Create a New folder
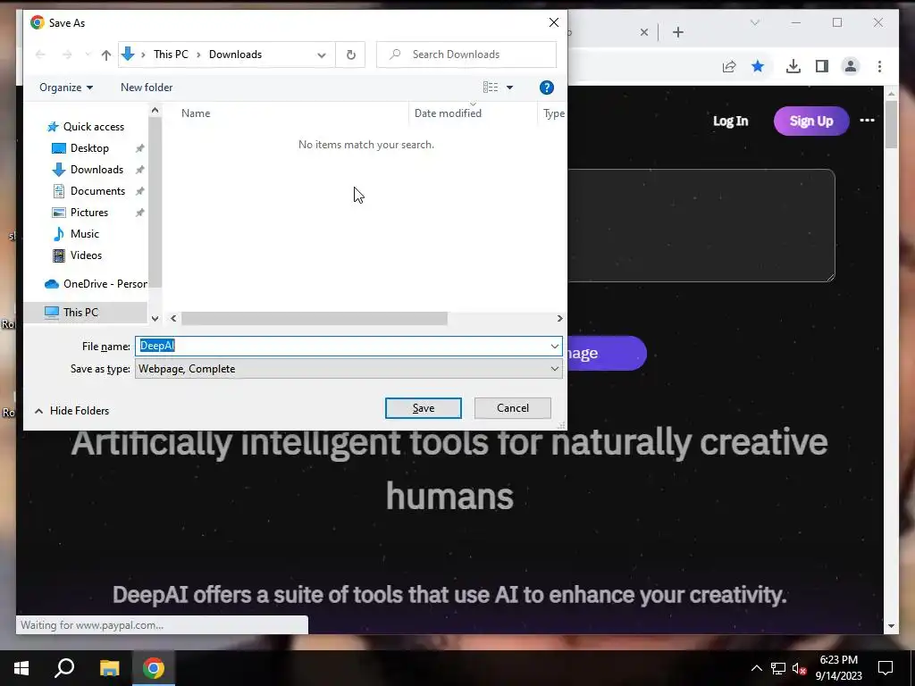 pyautogui.click(x=147, y=88)
